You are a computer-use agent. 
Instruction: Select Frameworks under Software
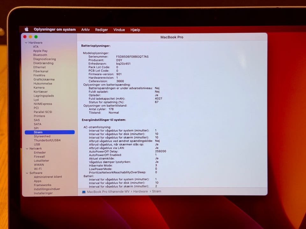42,185
